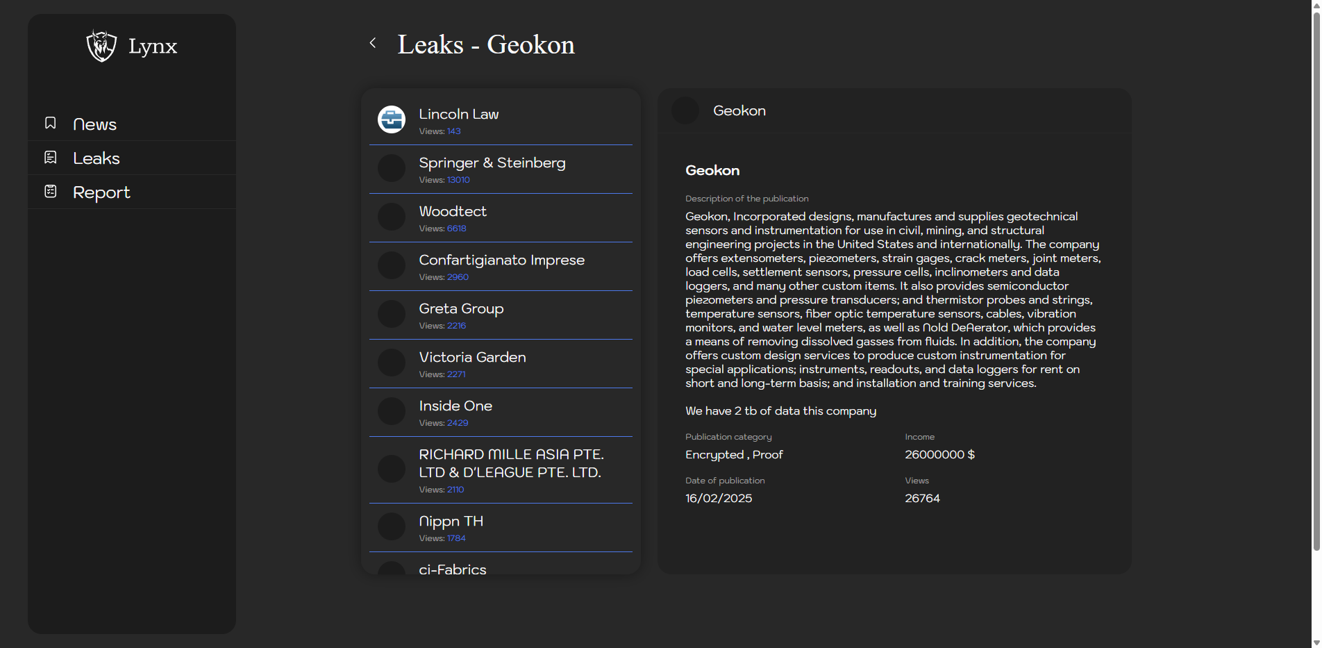The height and width of the screenshot is (648, 1322).
Task: Click the Leaks document icon in sidebar
Action: pyautogui.click(x=51, y=158)
